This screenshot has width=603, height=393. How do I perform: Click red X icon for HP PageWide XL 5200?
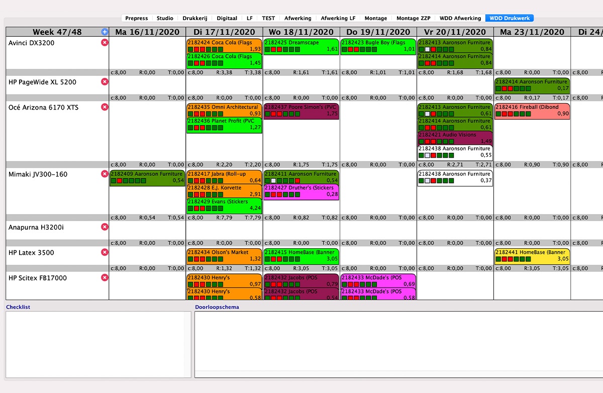click(x=105, y=82)
